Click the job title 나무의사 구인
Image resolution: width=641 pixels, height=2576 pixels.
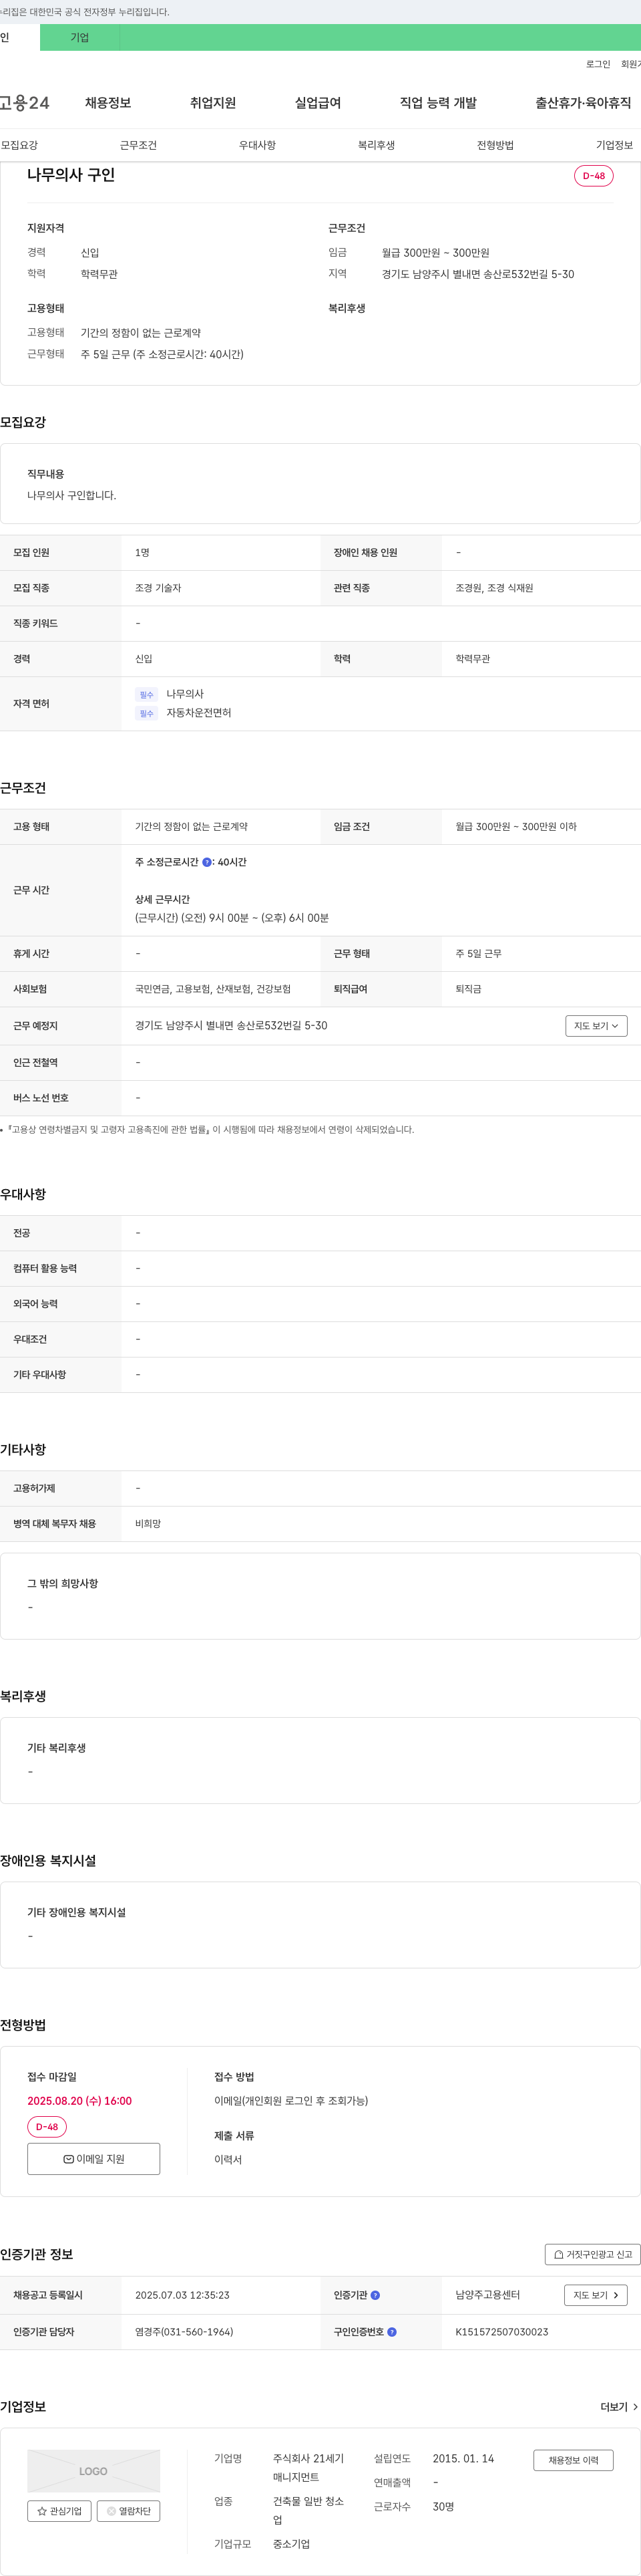tap(71, 175)
